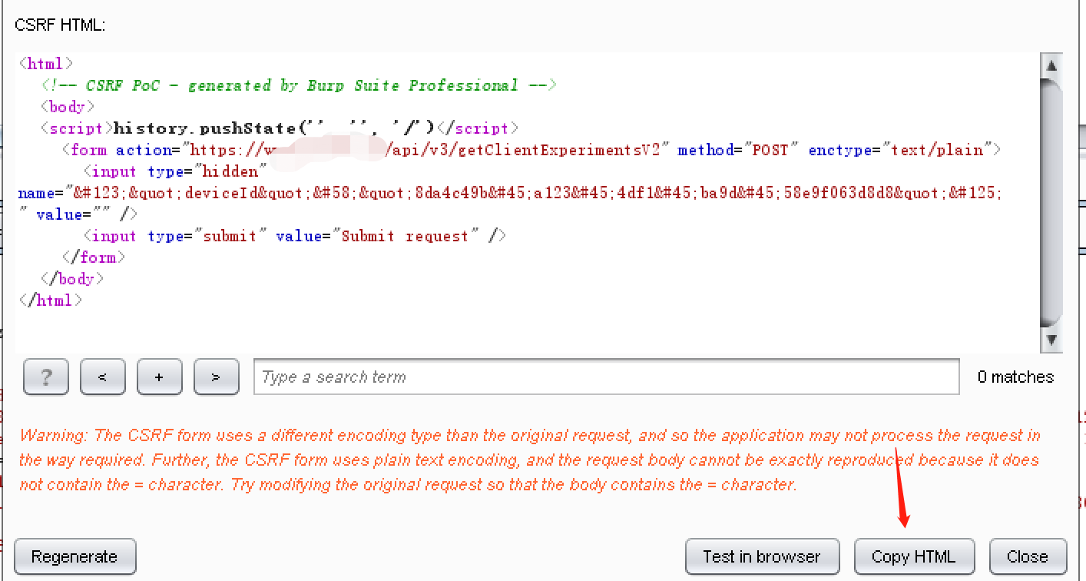Click the form action URL line
The image size is (1086, 581).
pyautogui.click(x=531, y=150)
